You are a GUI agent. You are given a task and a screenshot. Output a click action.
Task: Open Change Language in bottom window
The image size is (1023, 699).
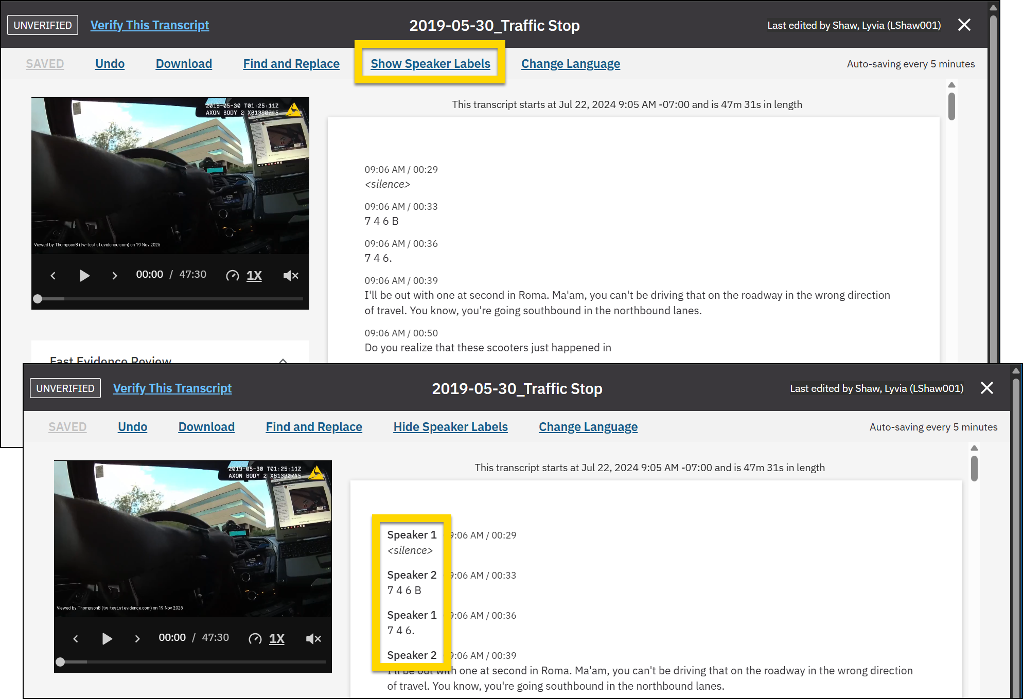pyautogui.click(x=588, y=427)
